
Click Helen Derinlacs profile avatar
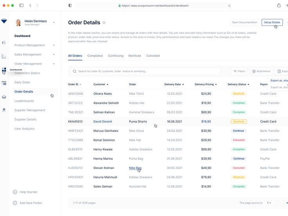[x=18, y=23]
